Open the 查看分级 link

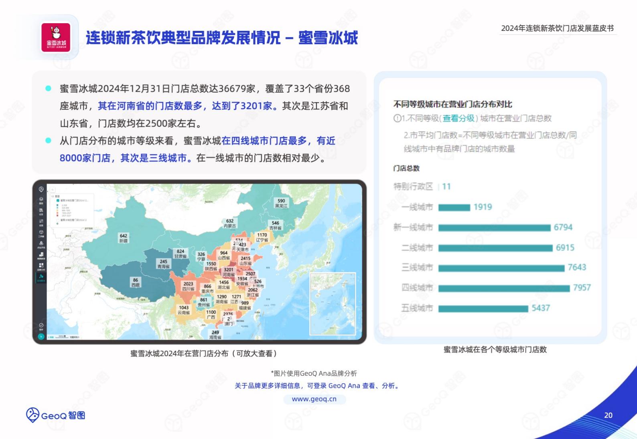tap(458, 118)
